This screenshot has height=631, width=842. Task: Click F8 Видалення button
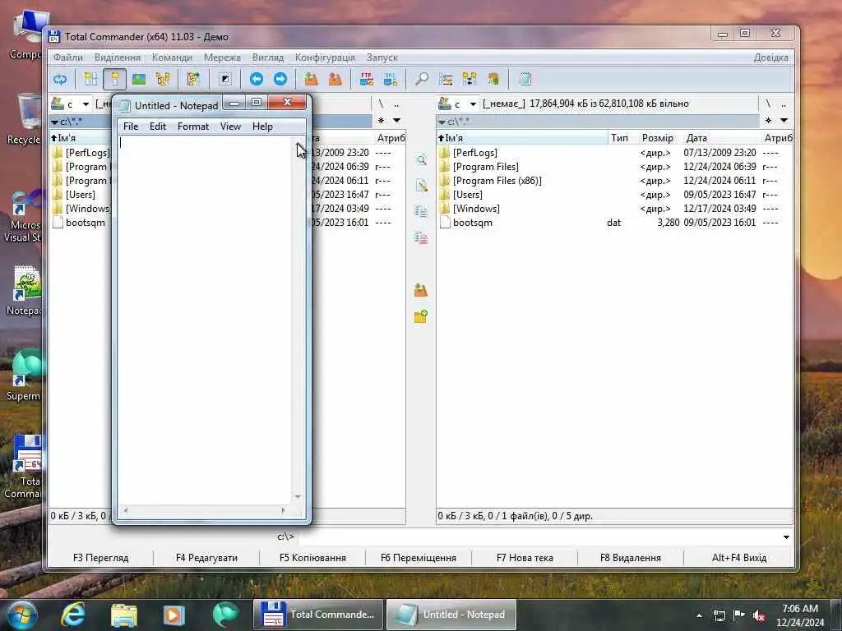631,558
